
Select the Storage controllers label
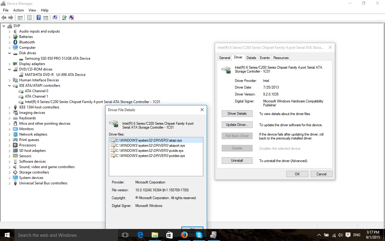(34, 172)
